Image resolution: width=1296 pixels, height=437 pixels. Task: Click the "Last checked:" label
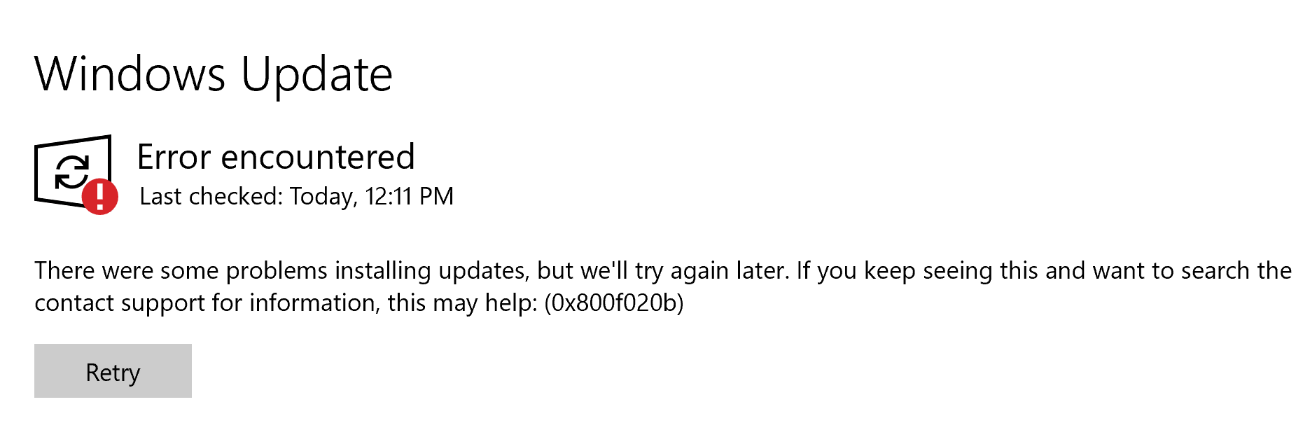pyautogui.click(x=211, y=197)
